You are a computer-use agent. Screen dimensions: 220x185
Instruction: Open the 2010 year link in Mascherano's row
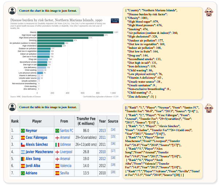pyautogui.click(x=102, y=152)
